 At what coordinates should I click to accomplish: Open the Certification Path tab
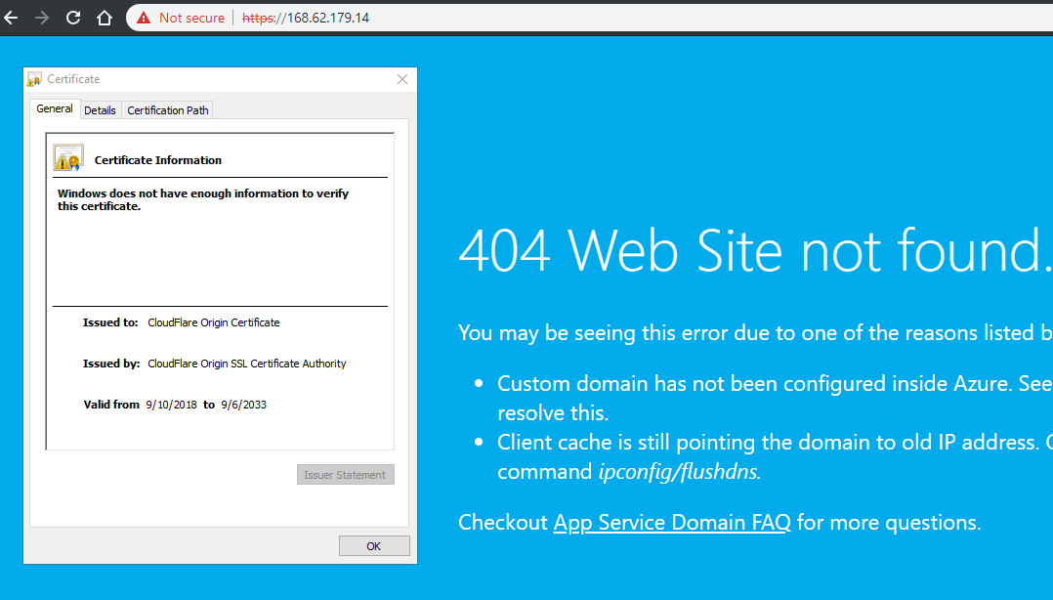click(x=168, y=110)
